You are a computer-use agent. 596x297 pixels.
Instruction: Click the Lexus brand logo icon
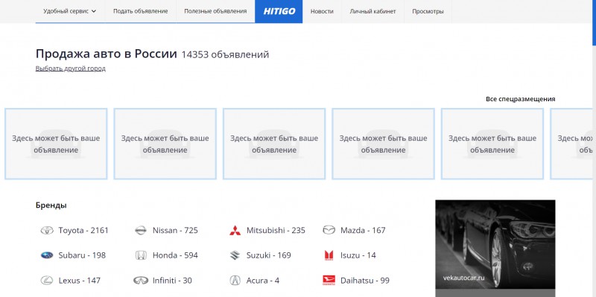click(47, 281)
